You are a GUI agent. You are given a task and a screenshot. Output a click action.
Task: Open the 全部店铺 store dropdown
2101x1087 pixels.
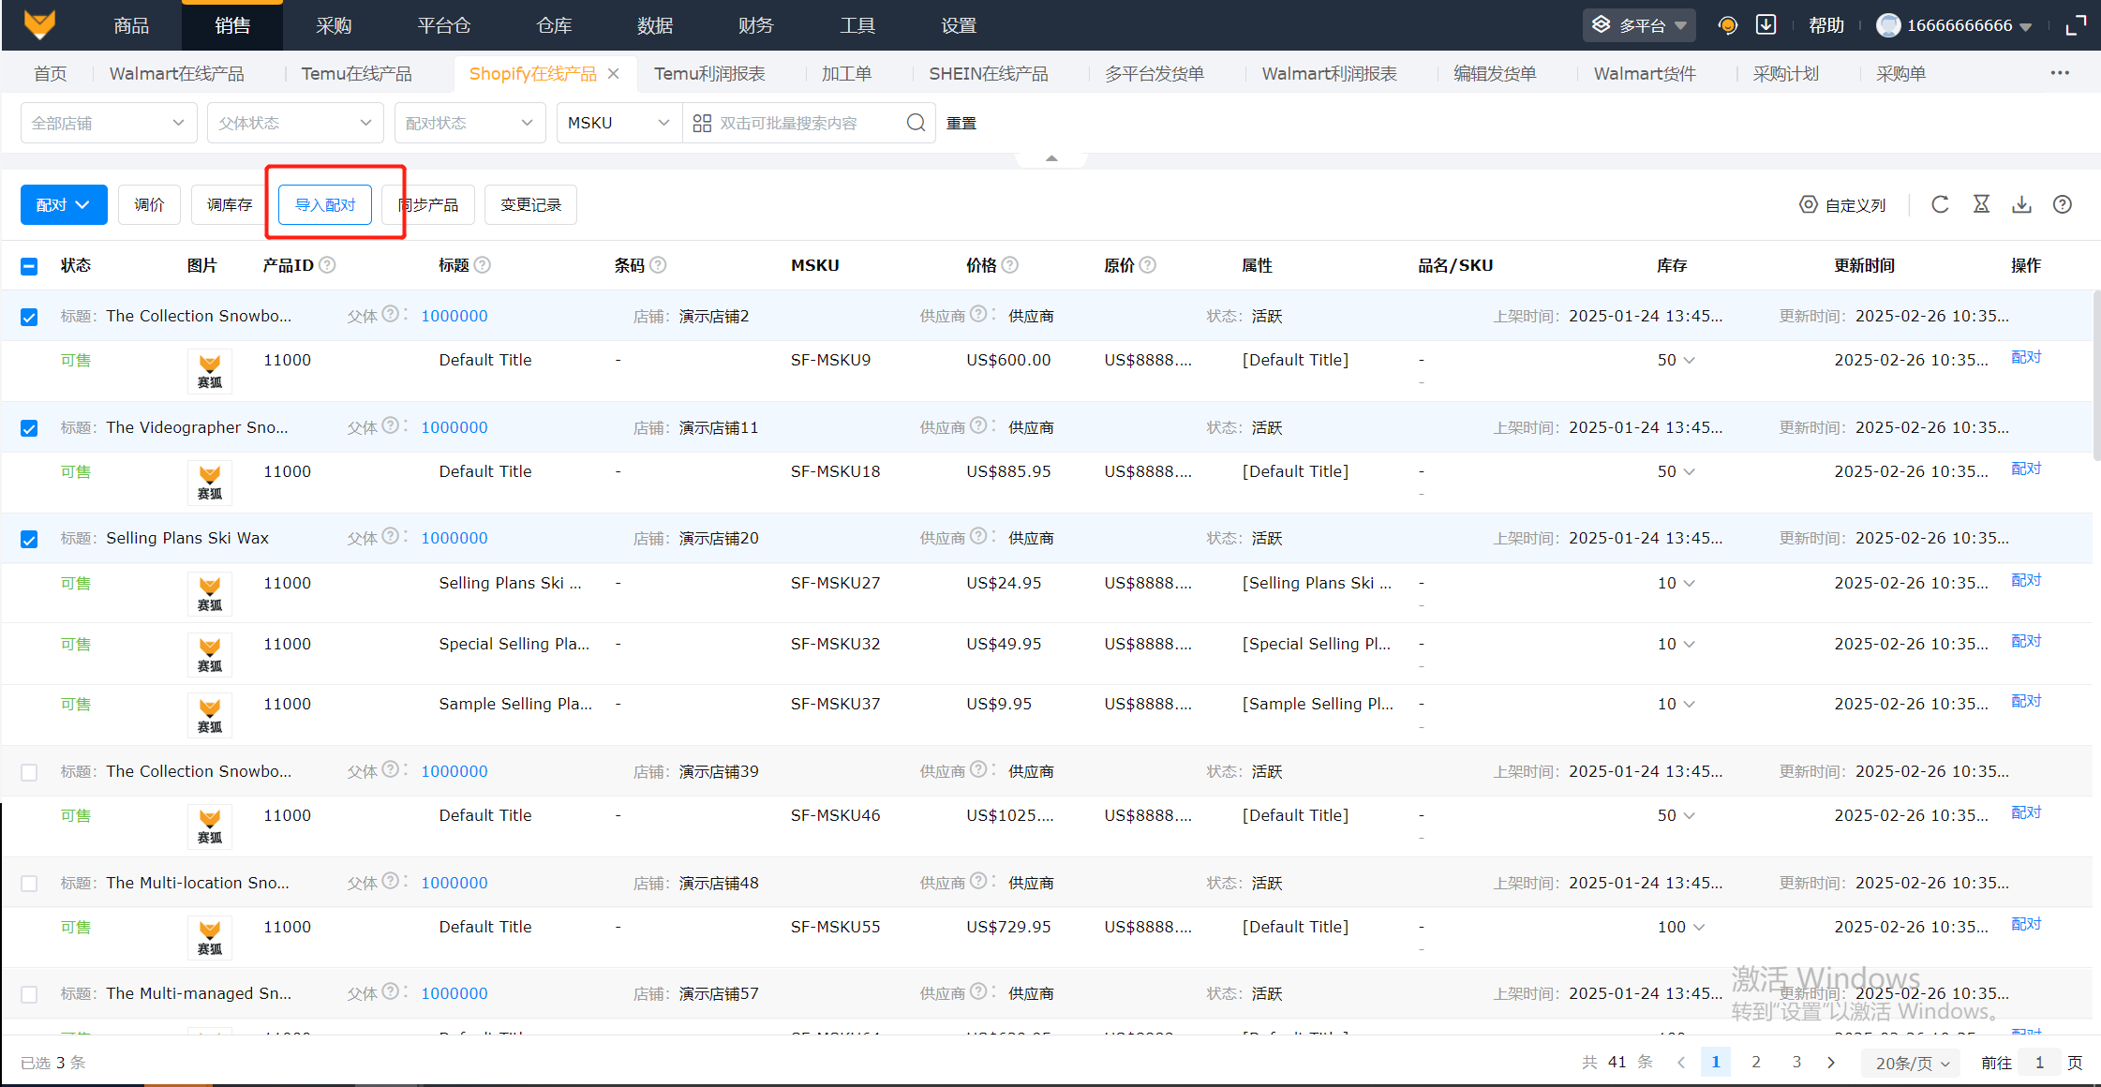(108, 123)
